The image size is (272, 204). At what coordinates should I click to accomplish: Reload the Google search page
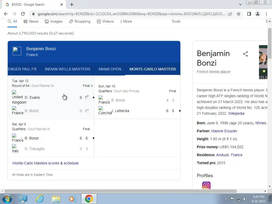23,14
